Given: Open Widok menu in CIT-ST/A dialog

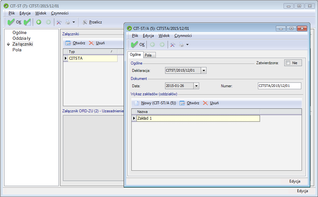Looking at the screenshot, I should click(x=164, y=36).
